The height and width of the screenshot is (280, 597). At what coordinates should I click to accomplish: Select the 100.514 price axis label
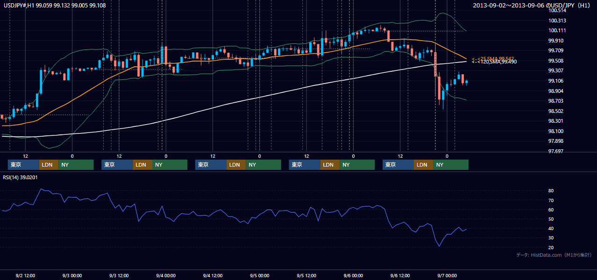coord(557,10)
